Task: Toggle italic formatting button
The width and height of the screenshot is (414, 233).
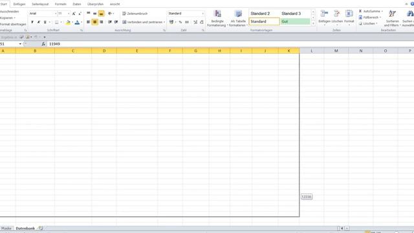Action: (39, 22)
